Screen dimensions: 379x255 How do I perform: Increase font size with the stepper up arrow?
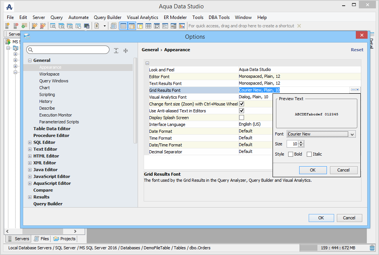tap(301, 142)
